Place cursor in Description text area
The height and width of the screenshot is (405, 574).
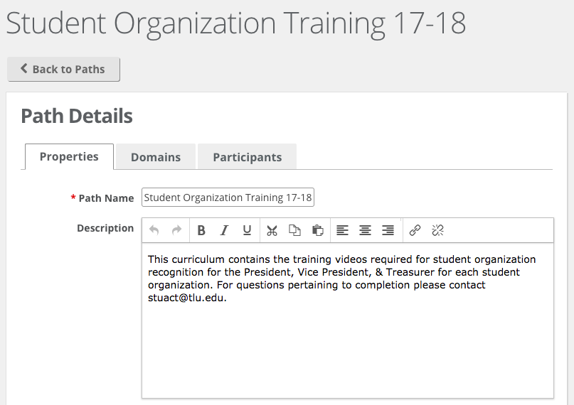[x=348, y=320]
